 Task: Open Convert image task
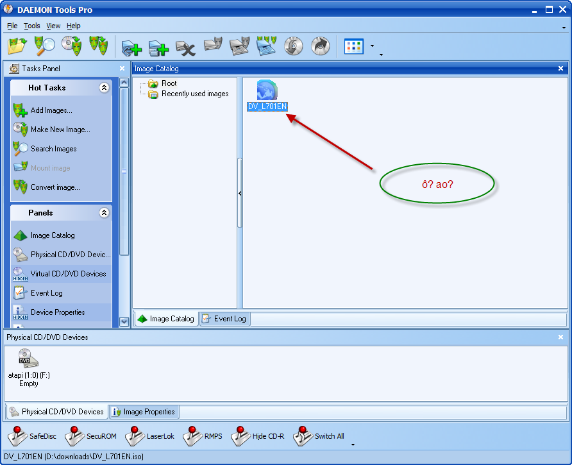coord(55,187)
